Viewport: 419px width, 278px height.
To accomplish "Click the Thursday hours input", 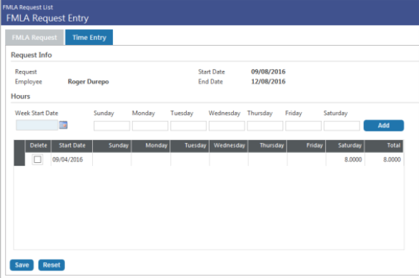I will coord(265,126).
